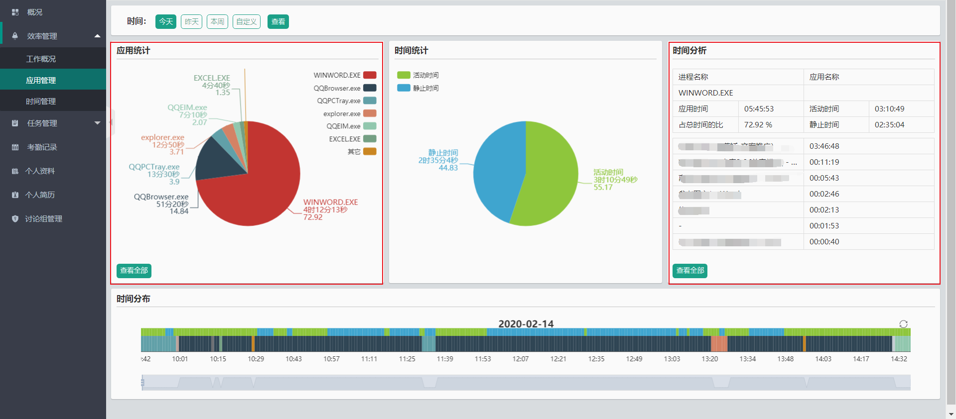956x419 pixels.
Task: Toggle QQPCTray.exe legend swatch
Action: (x=370, y=101)
